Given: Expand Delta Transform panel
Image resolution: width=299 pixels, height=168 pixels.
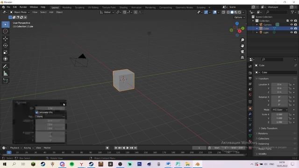Looking at the screenshot, I should point(269,128).
